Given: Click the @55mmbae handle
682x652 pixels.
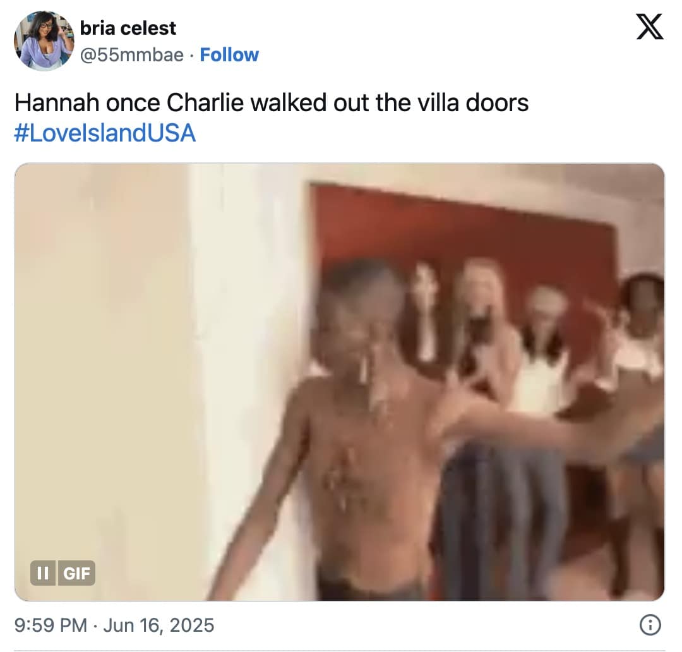Looking at the screenshot, I should [x=132, y=55].
